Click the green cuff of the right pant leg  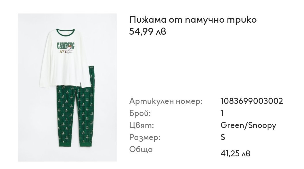point(85,144)
